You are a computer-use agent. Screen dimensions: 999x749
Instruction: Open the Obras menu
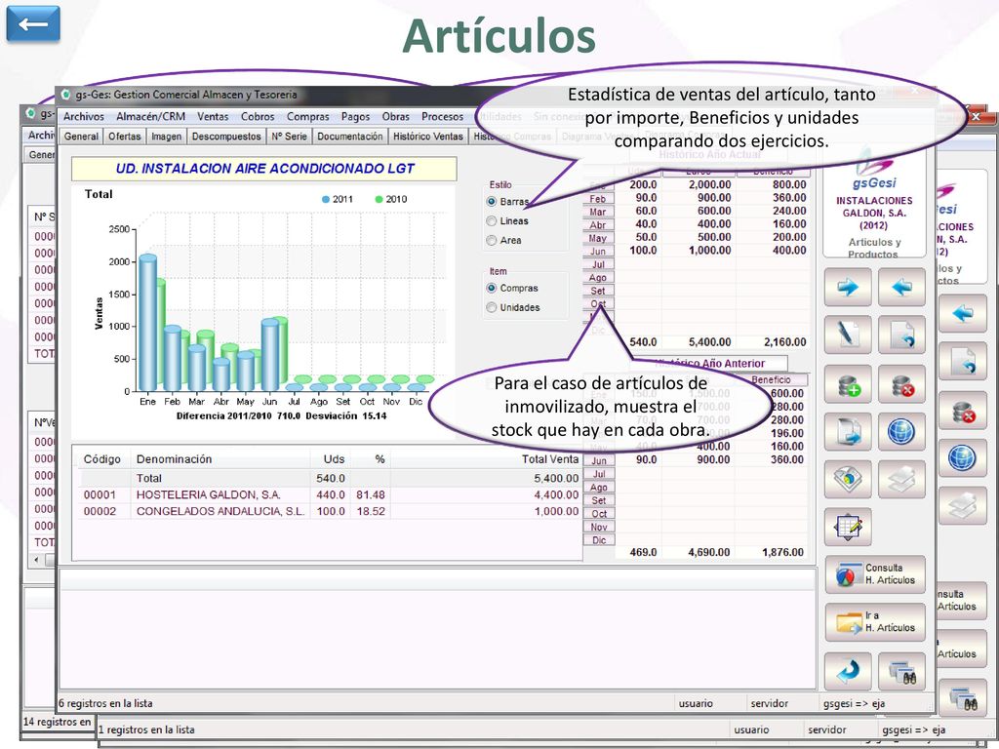396,117
